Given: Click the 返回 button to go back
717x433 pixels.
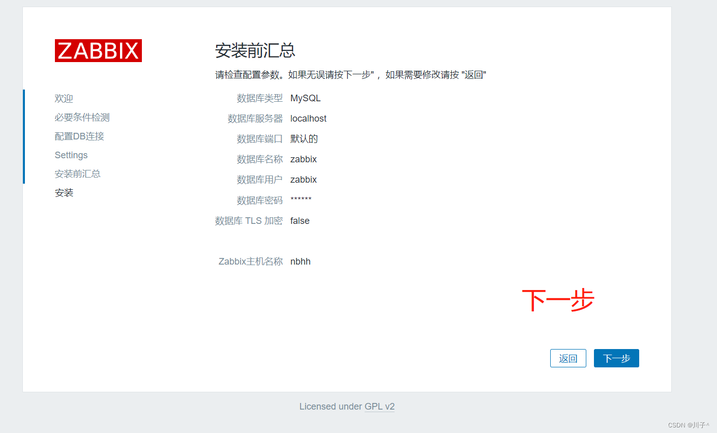Looking at the screenshot, I should [568, 358].
